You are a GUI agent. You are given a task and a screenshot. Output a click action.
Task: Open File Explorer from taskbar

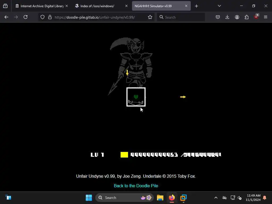click(160, 198)
